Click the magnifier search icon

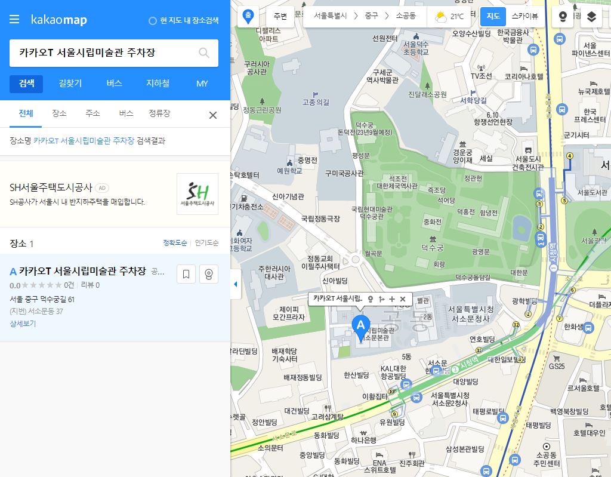(x=204, y=53)
